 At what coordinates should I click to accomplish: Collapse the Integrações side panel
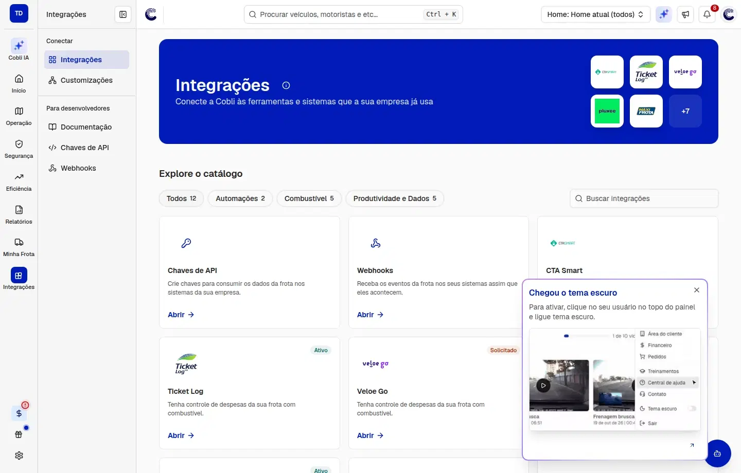tap(123, 14)
